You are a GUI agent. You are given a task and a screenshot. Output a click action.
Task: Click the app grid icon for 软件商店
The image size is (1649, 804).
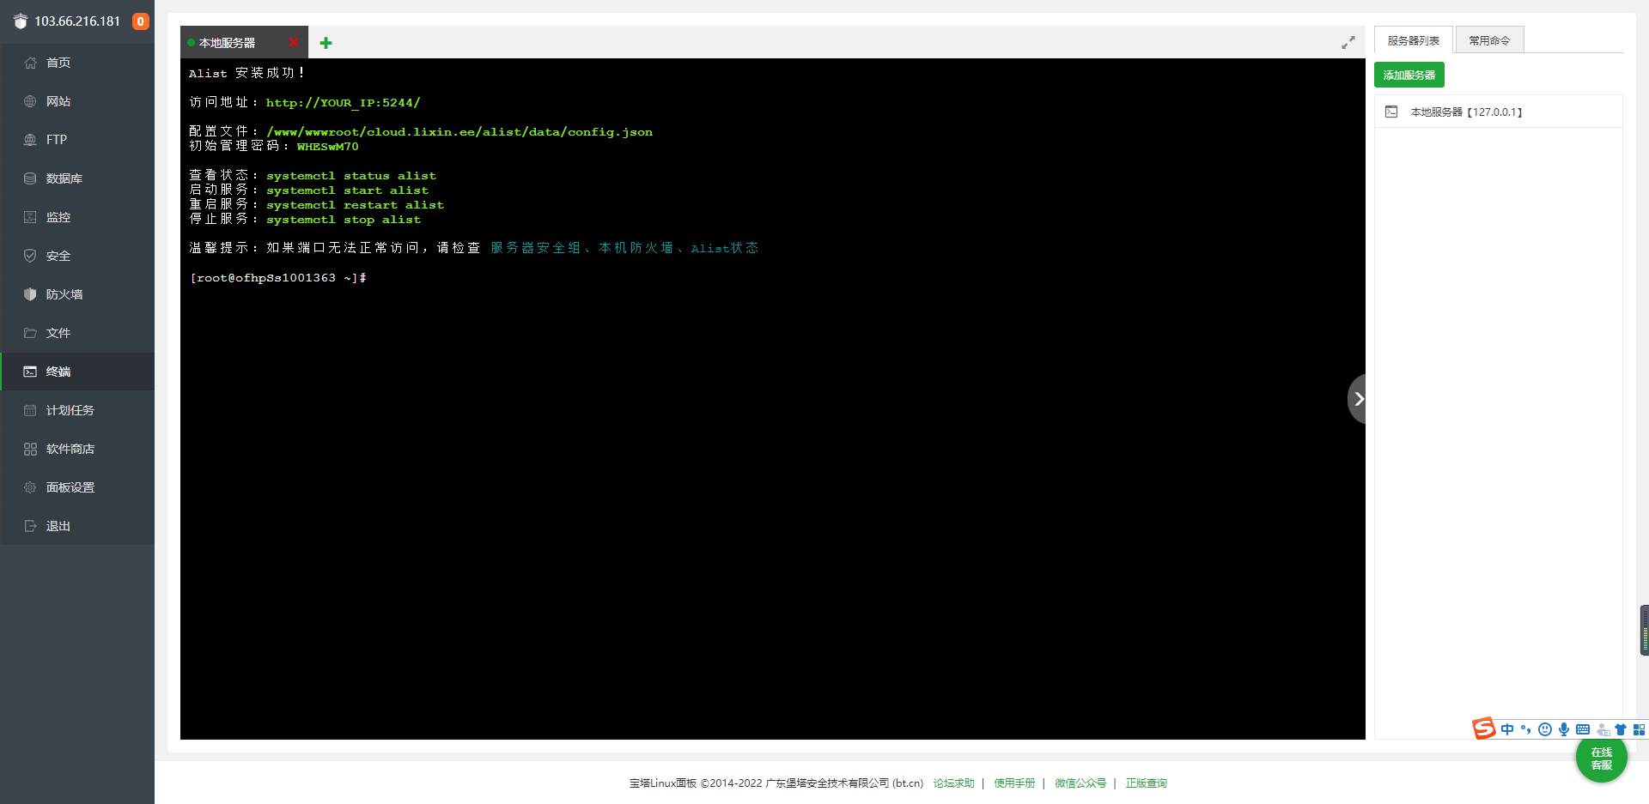pyautogui.click(x=30, y=449)
